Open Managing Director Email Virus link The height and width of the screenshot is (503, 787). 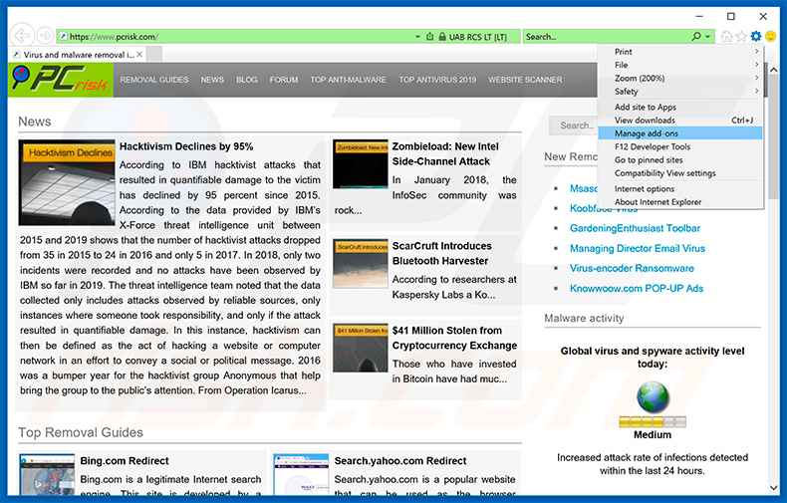click(637, 248)
